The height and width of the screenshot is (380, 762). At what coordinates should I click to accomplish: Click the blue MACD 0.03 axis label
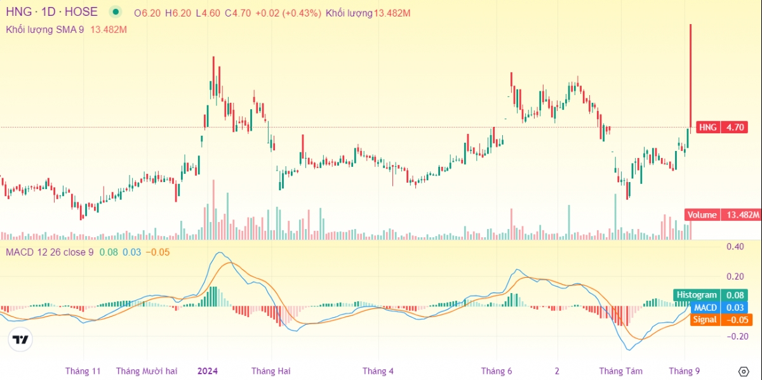711,308
